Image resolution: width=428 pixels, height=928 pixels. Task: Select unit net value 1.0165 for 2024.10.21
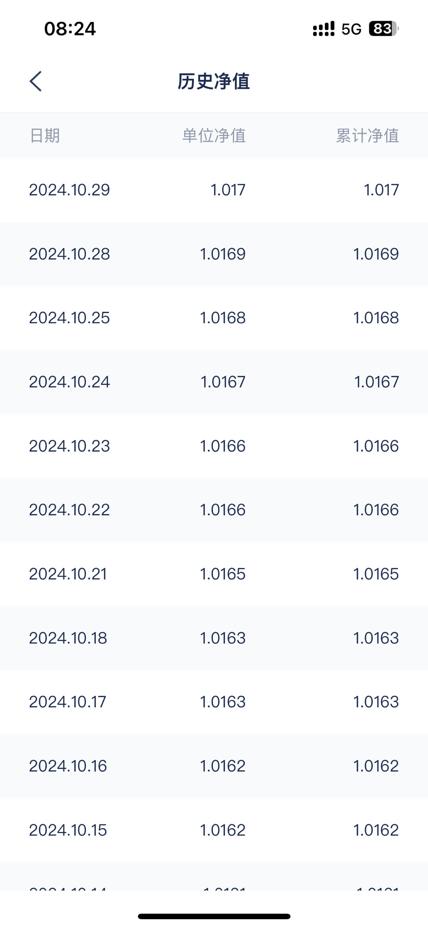pos(223,574)
